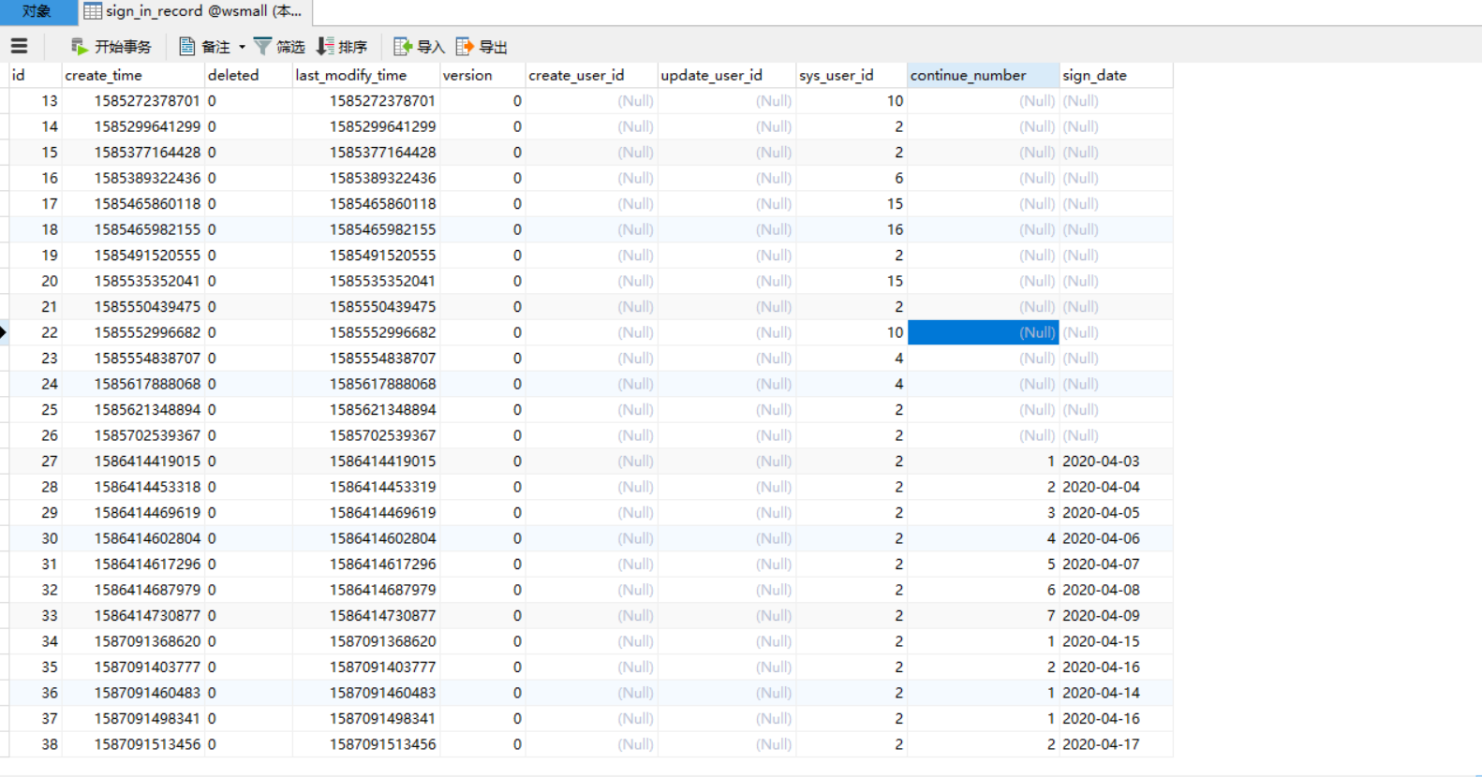This screenshot has width=1482, height=777.
Task: Select create_time cell 1585465982155
Action: pos(133,229)
